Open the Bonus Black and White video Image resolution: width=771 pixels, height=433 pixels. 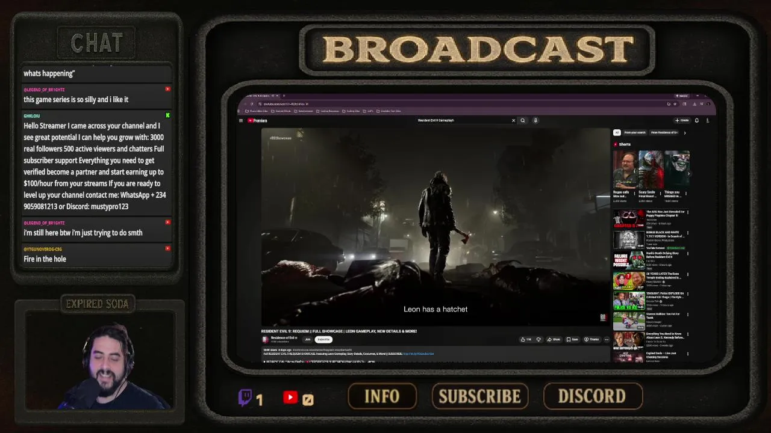[629, 239]
